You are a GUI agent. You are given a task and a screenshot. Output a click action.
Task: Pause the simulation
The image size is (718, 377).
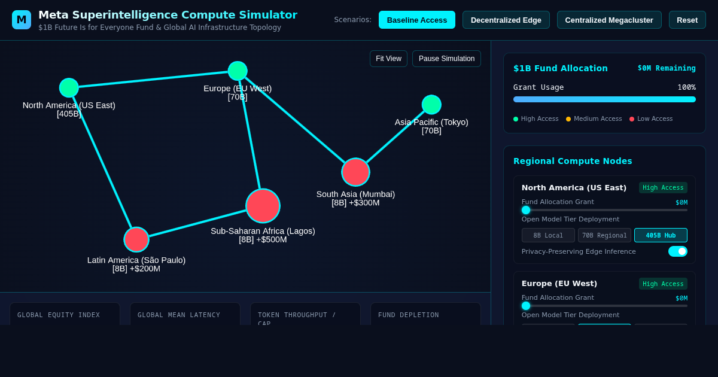446,59
